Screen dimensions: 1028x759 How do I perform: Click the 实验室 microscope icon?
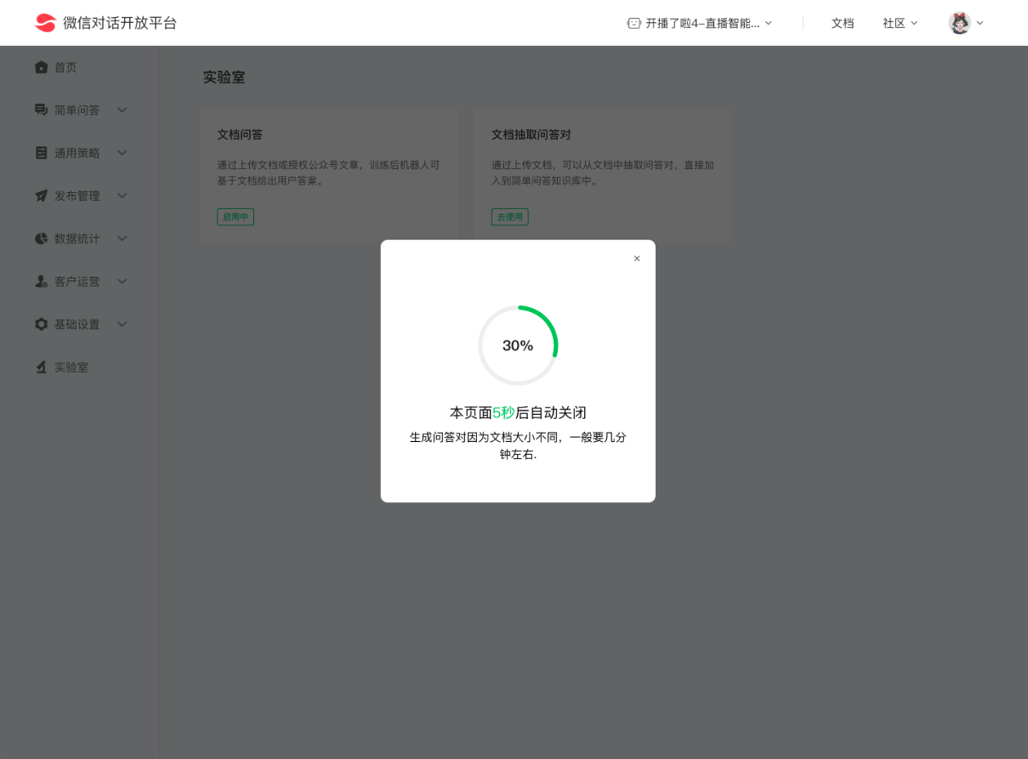point(41,367)
